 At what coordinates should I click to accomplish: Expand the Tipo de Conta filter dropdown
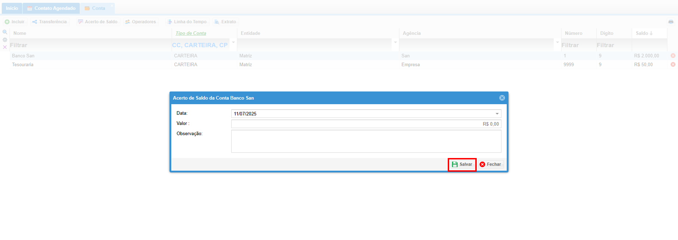[233, 43]
